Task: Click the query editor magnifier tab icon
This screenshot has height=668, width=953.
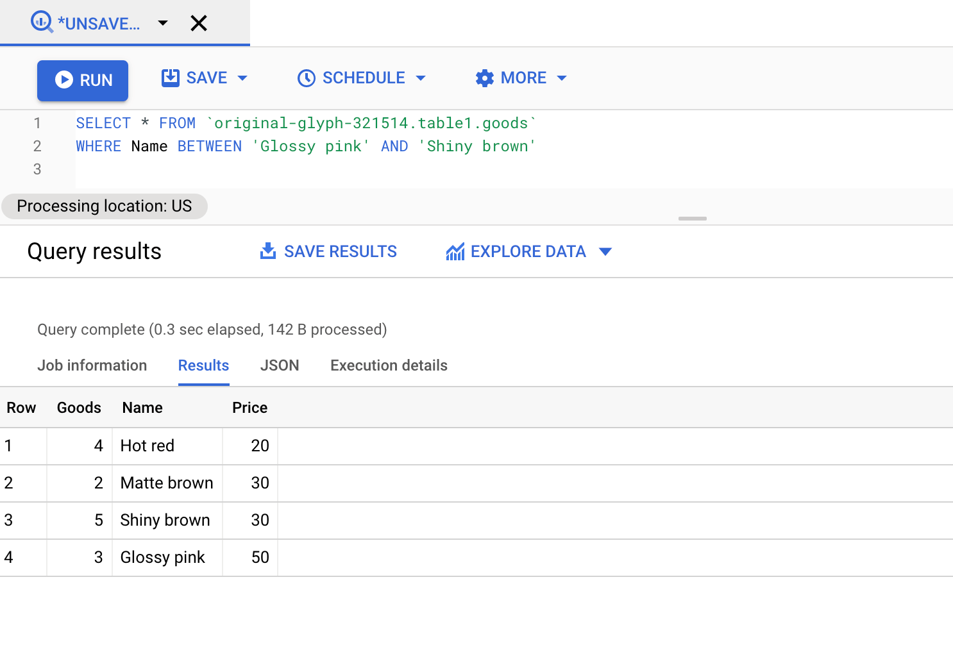Action: tap(42, 22)
